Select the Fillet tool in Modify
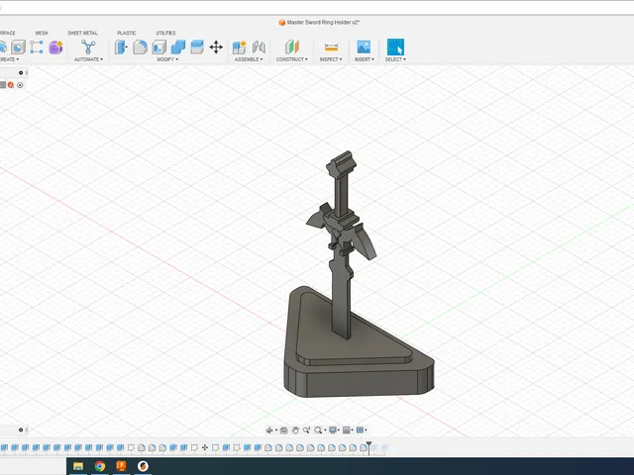 pos(140,47)
